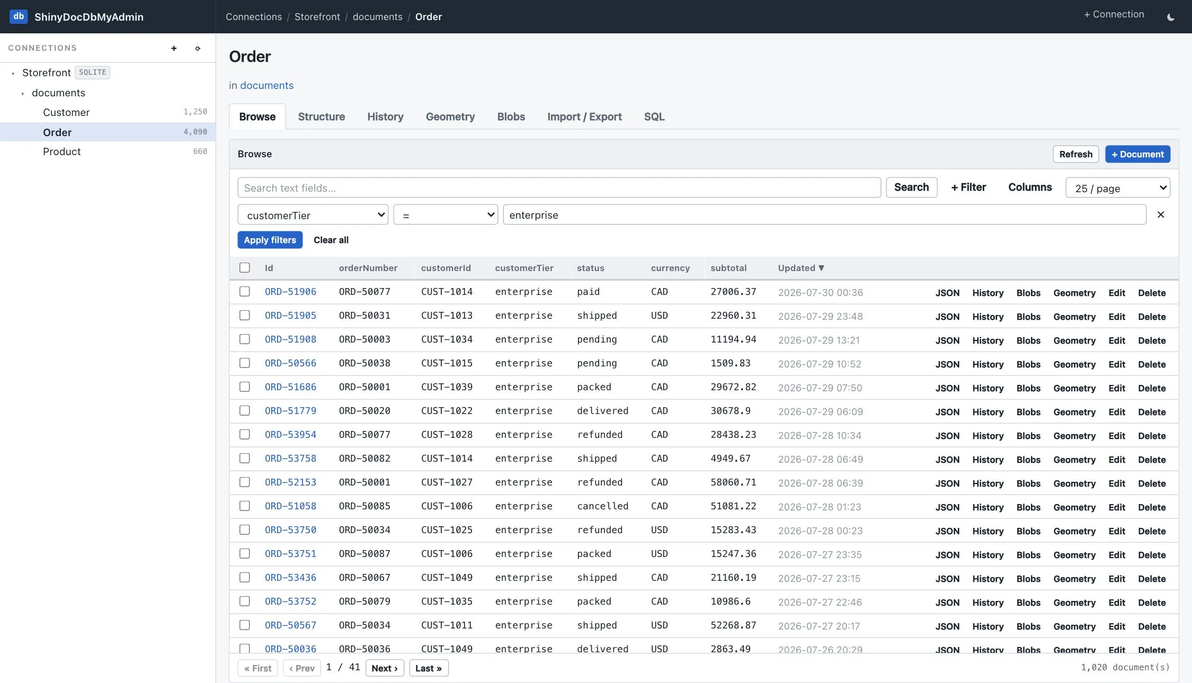1192x683 pixels.
Task: Click the filter value field containing enterprise
Action: point(824,214)
